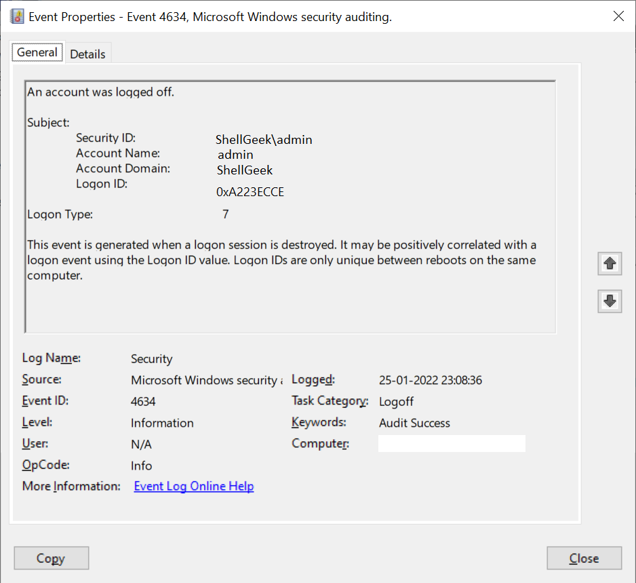
Task: Click the Account Name value admin
Action: click(x=235, y=154)
